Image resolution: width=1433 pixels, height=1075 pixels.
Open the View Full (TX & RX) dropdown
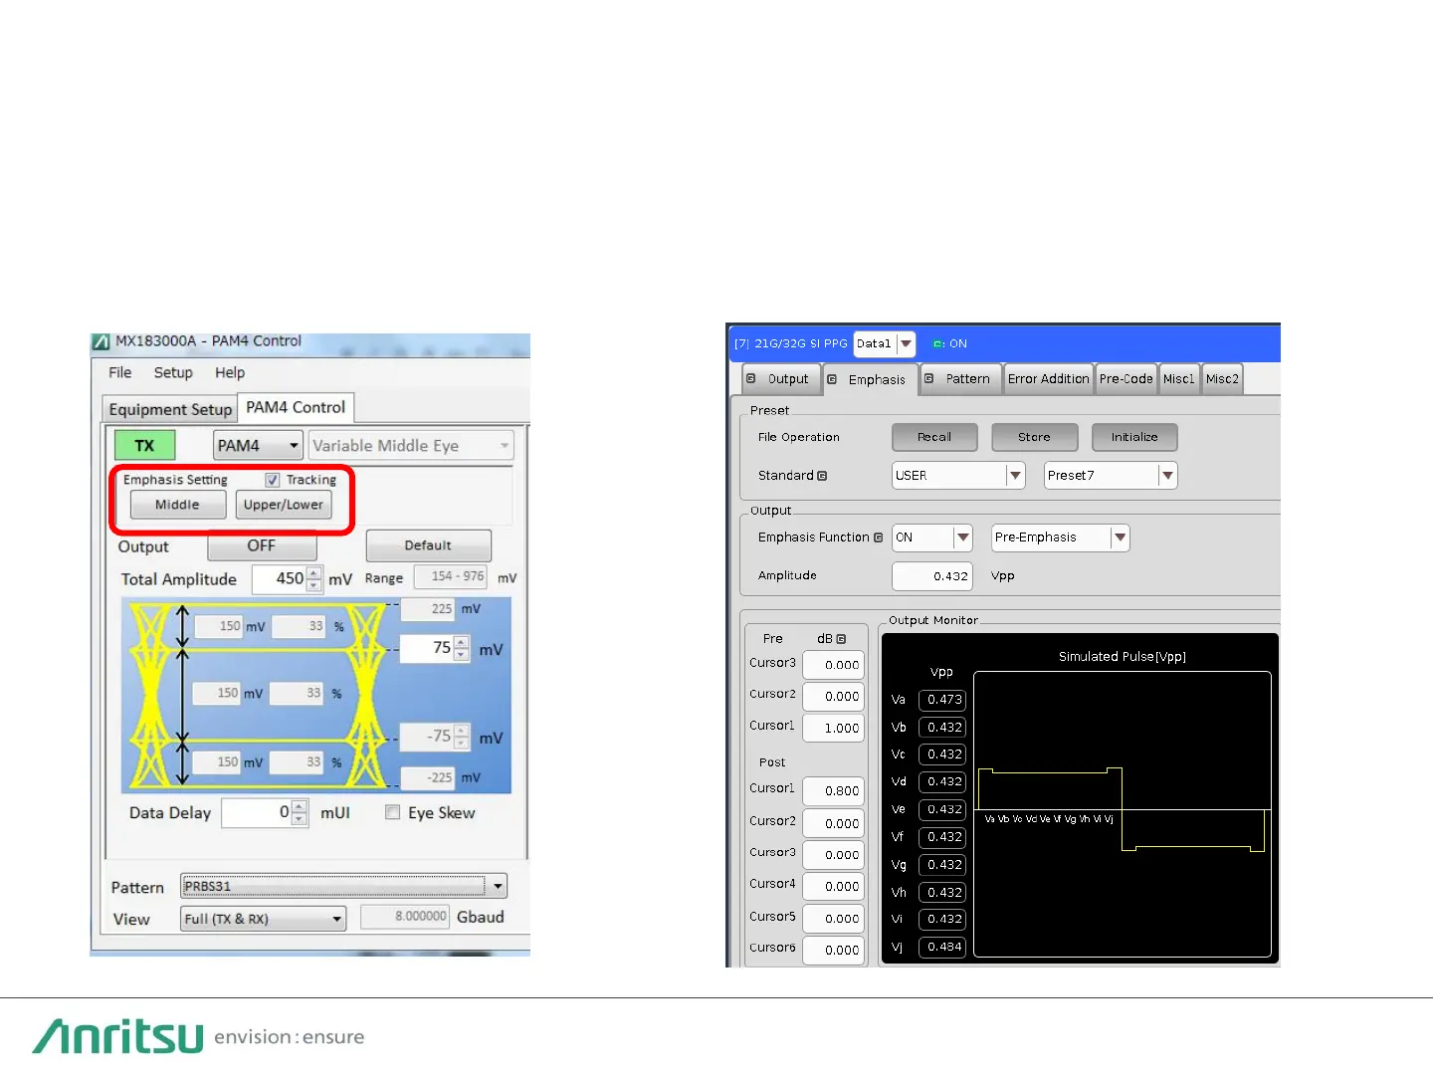(x=263, y=919)
